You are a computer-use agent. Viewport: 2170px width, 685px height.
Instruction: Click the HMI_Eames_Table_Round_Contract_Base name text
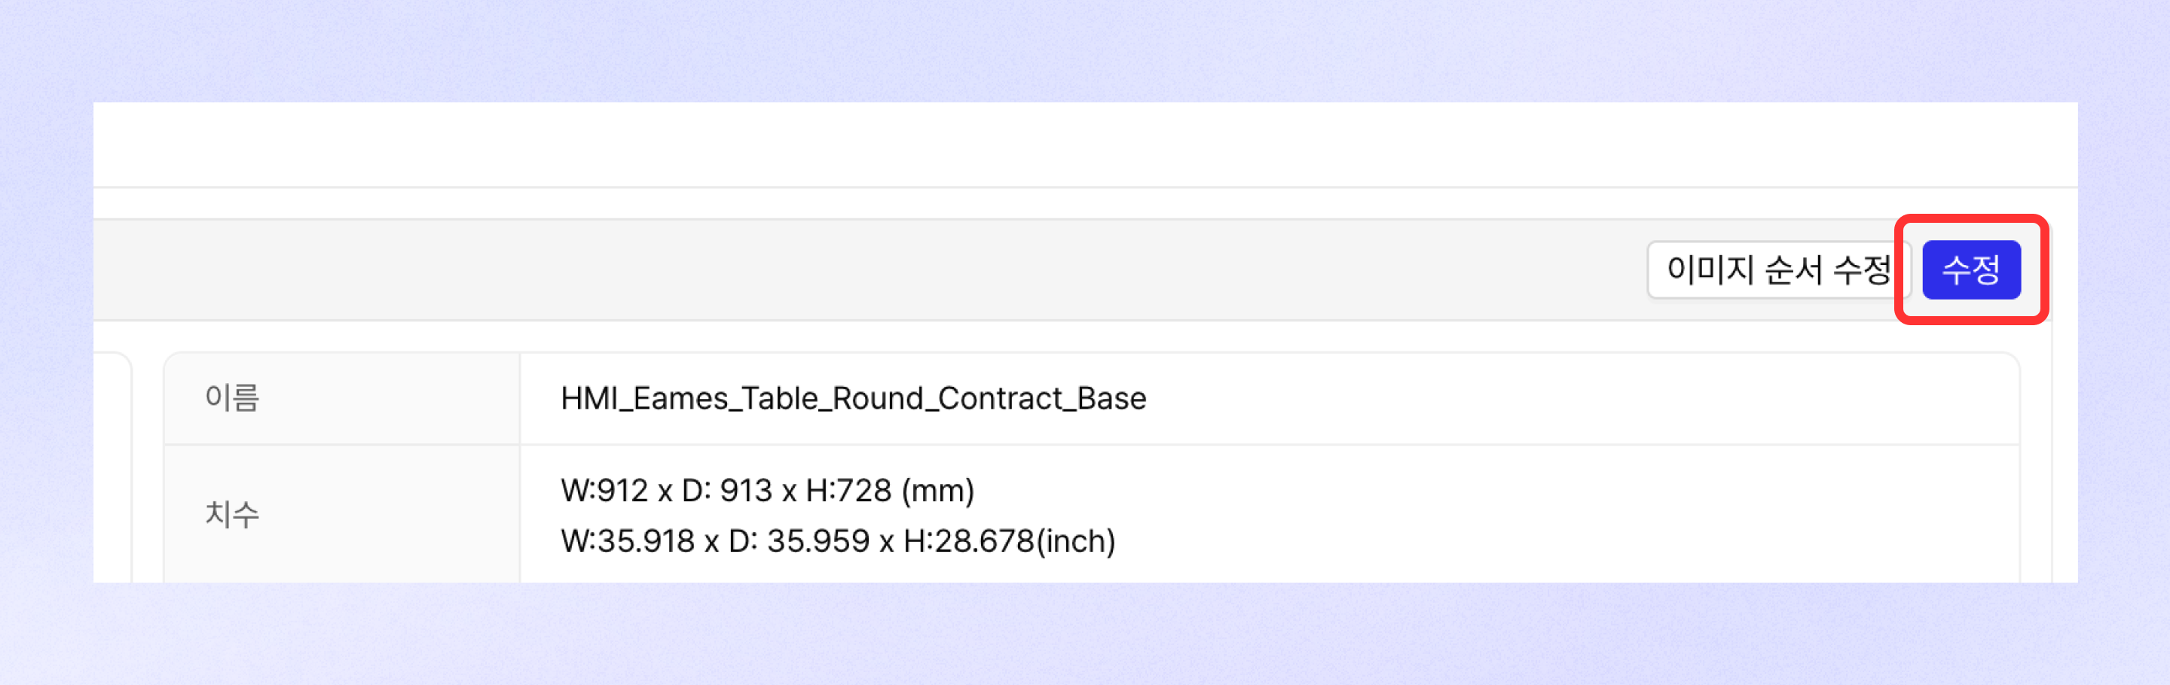point(854,398)
